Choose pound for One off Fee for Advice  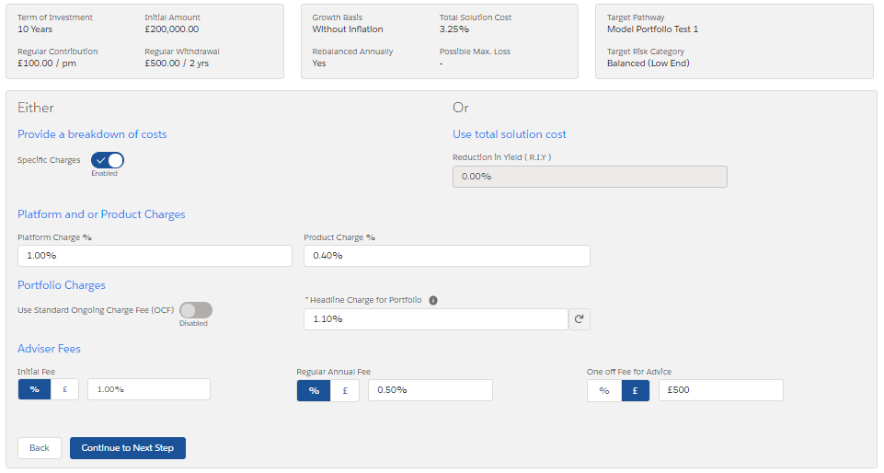click(636, 390)
